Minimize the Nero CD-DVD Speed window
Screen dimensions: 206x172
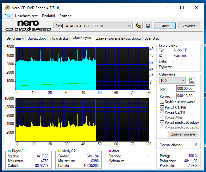coord(168,8)
